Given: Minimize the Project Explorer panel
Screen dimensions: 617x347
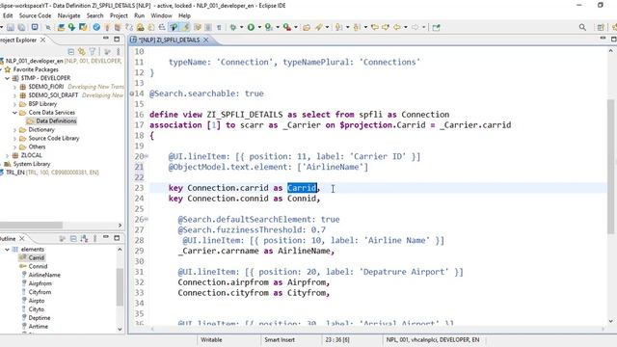Looking at the screenshot, I should point(106,39).
